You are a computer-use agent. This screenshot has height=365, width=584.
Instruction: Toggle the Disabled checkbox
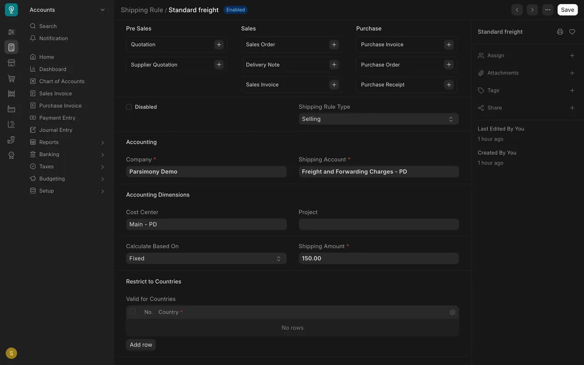pos(129,107)
